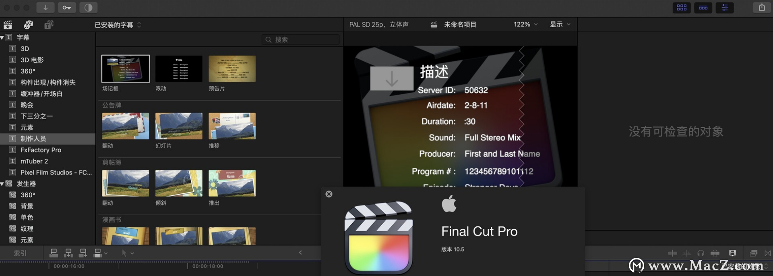Toggle video skimming icon

tap(672, 253)
